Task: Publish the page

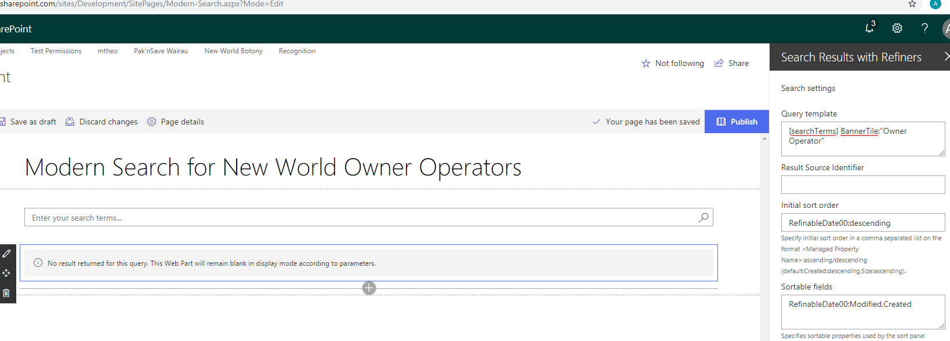Action: tap(737, 122)
